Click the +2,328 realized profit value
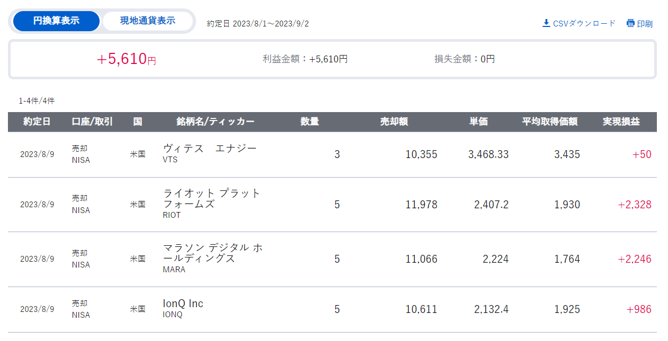This screenshot has width=668, height=341. [635, 205]
